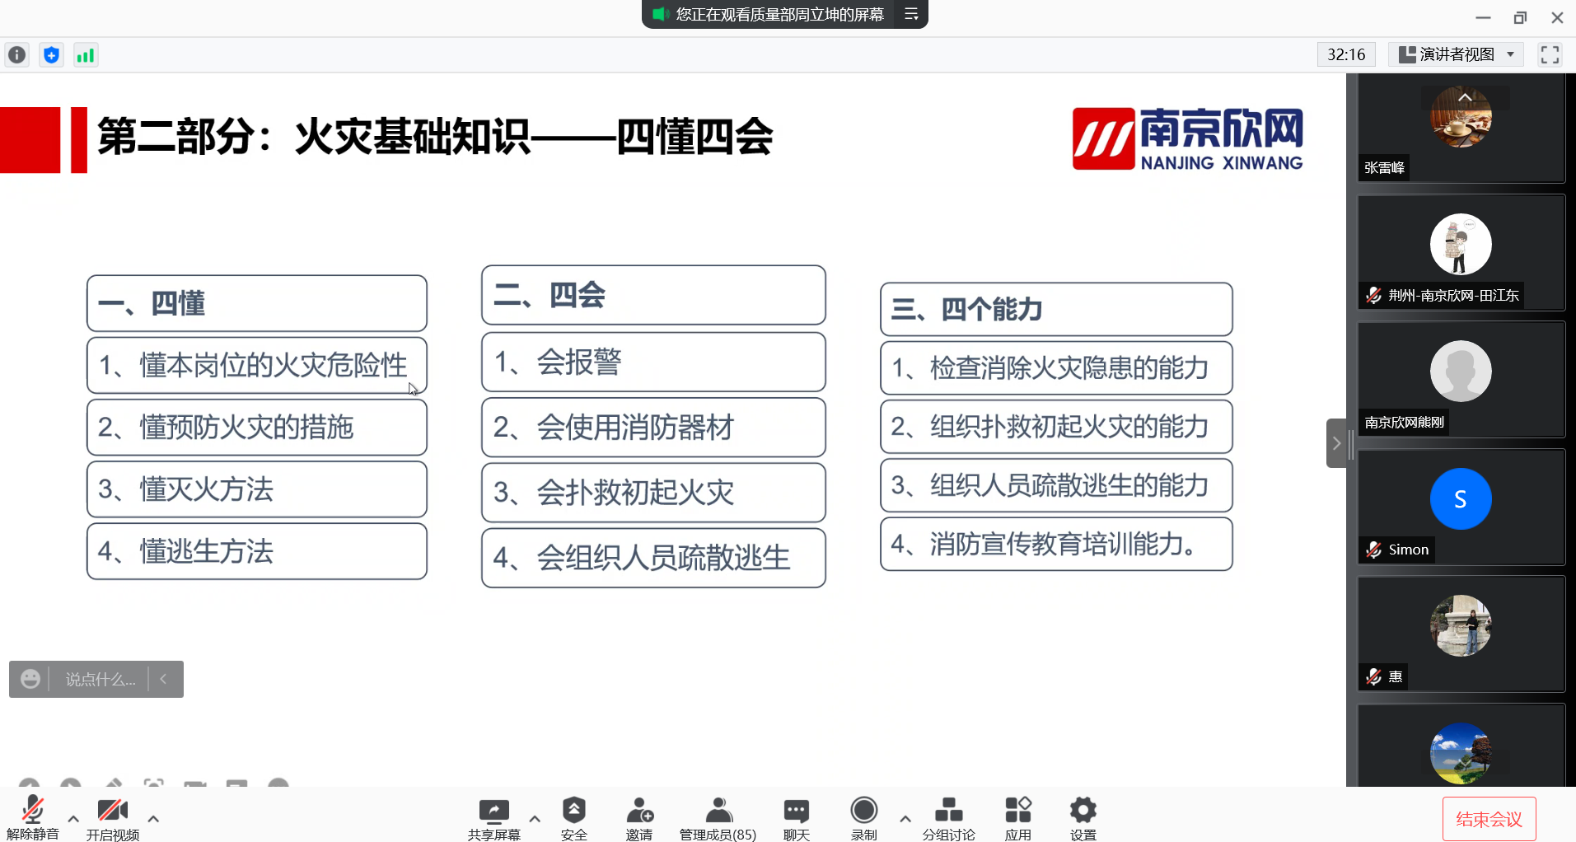Open Breakout Rooms (分组讨论)
Viewport: 1576px width, 842px height.
[948, 817]
